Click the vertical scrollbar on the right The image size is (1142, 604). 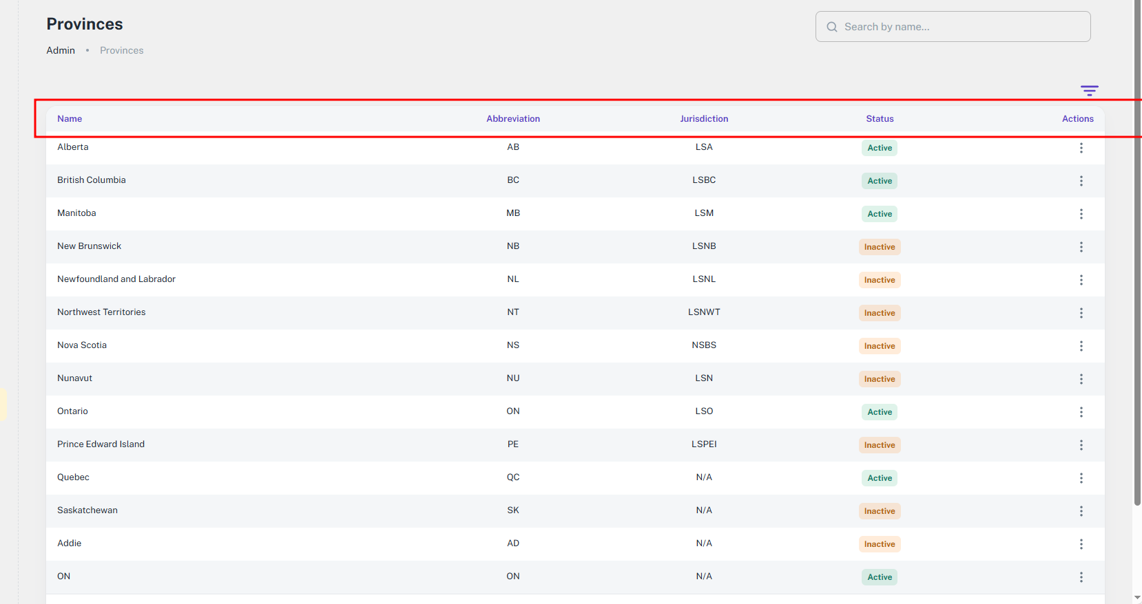1136,275
